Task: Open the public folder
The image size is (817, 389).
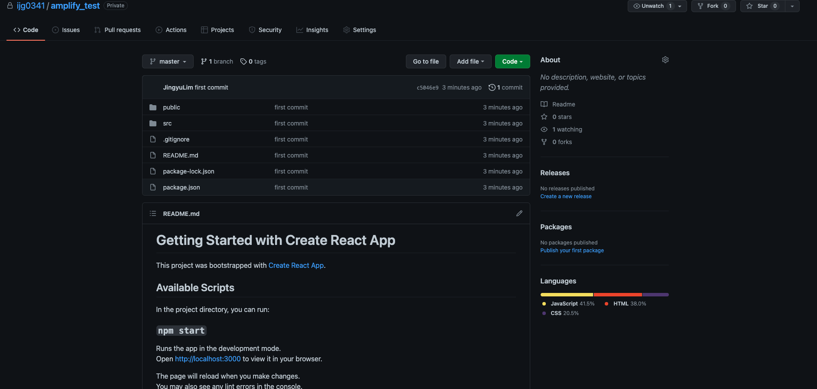Action: [172, 107]
